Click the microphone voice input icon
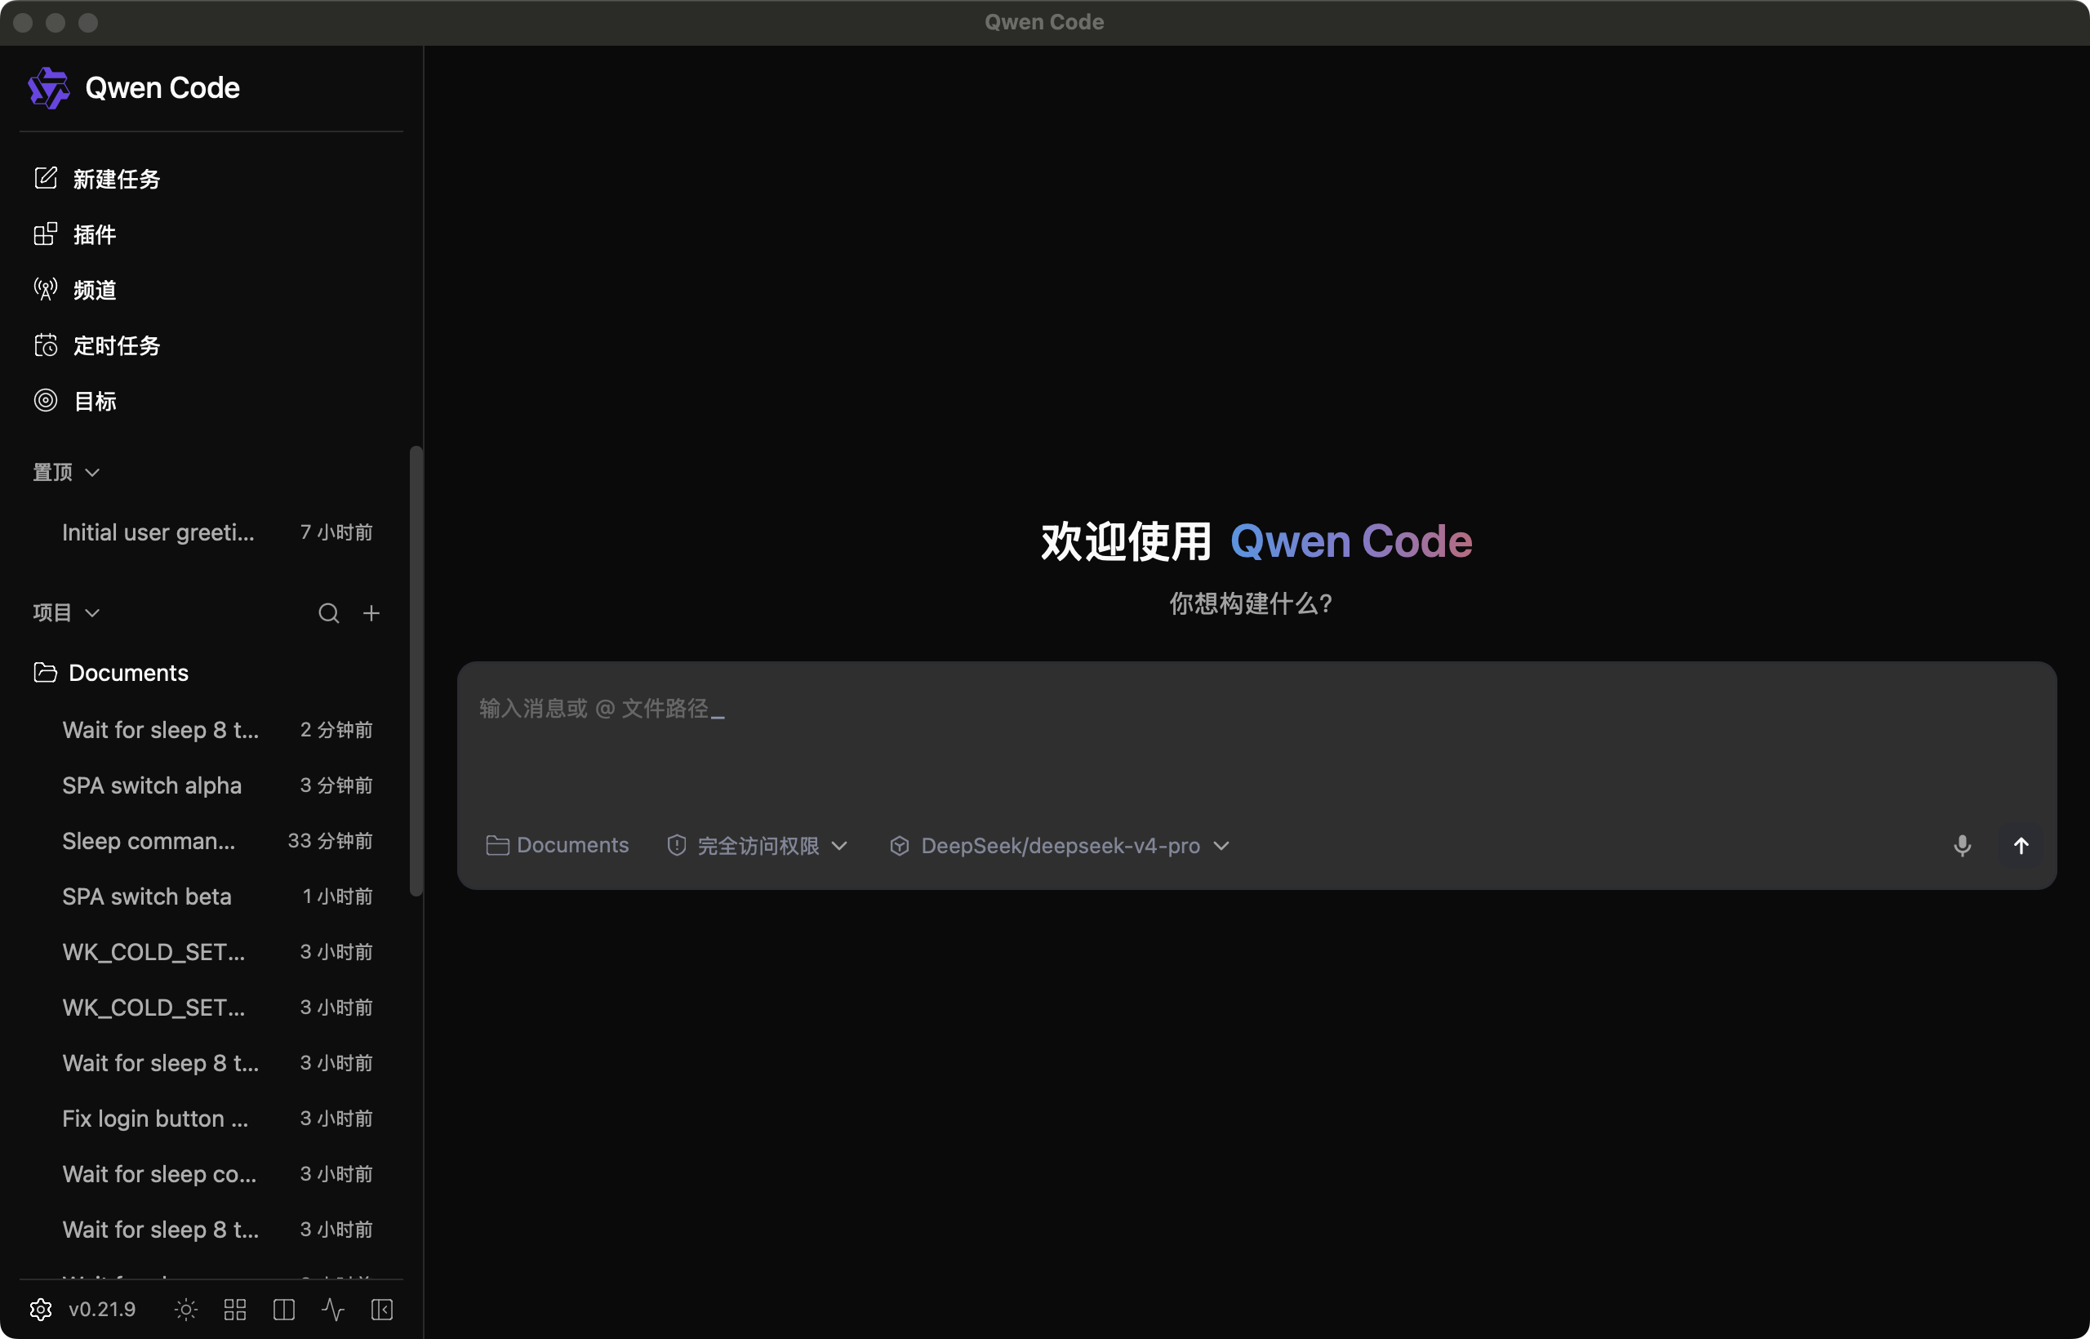Image resolution: width=2090 pixels, height=1339 pixels. pyautogui.click(x=1962, y=845)
